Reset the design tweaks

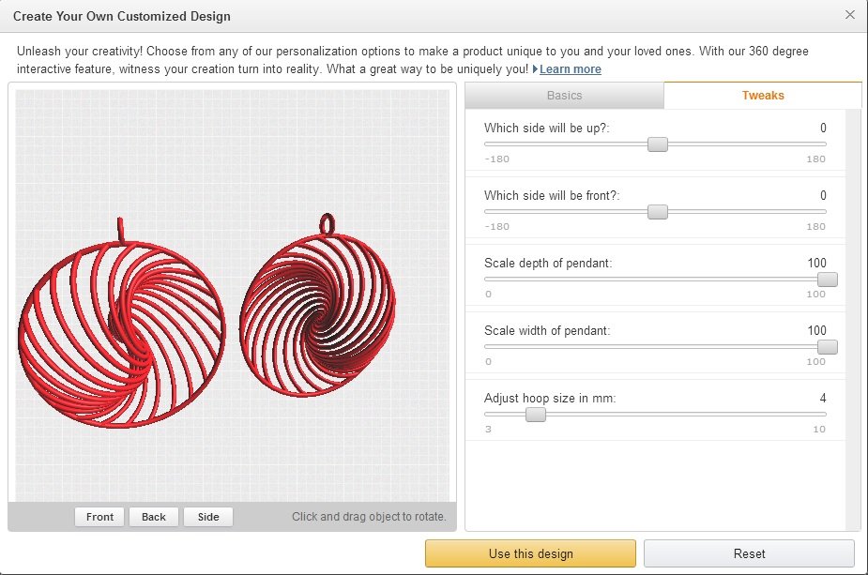pyautogui.click(x=749, y=553)
